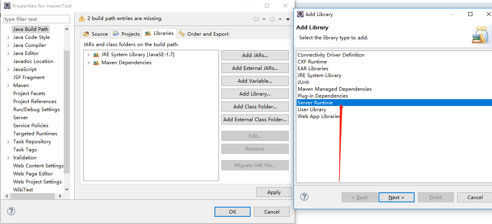492x224 pixels.
Task: Cancel the Add Library wizard
Action: point(475,197)
